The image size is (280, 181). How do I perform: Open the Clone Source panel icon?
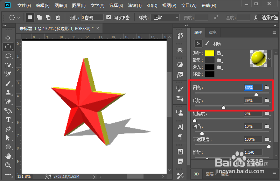point(180,113)
